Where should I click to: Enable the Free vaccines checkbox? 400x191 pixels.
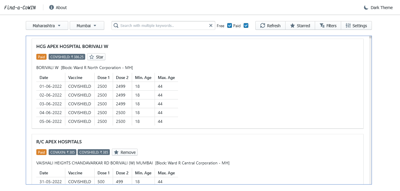tap(230, 25)
